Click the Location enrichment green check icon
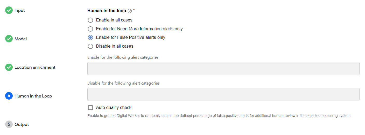Viewport: 365px width, 135px height. [x=9, y=67]
